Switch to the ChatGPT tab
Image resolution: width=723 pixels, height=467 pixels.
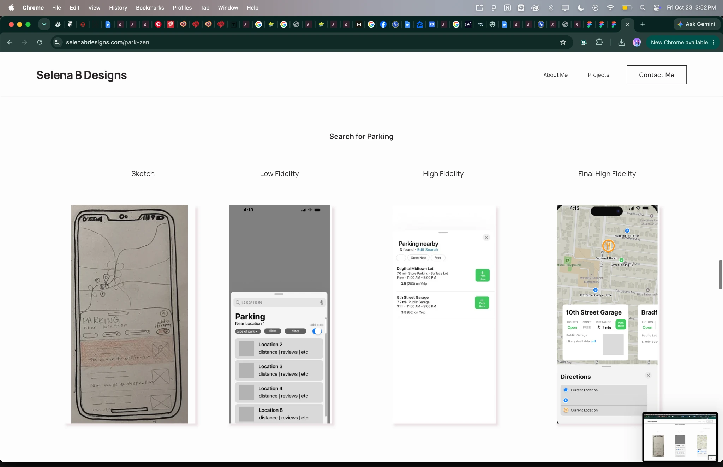58,24
